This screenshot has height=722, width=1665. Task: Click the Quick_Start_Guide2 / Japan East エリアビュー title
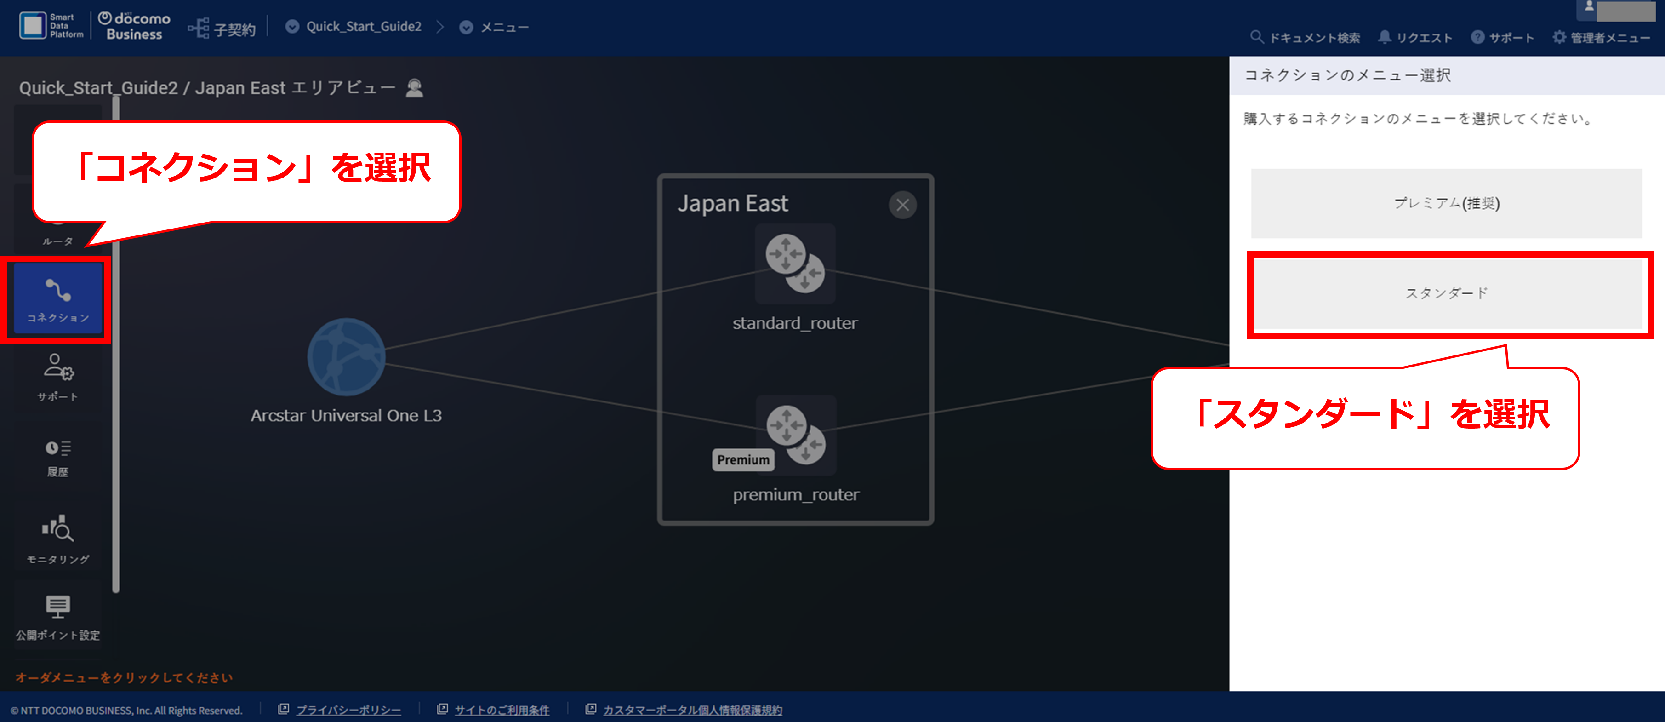[207, 87]
